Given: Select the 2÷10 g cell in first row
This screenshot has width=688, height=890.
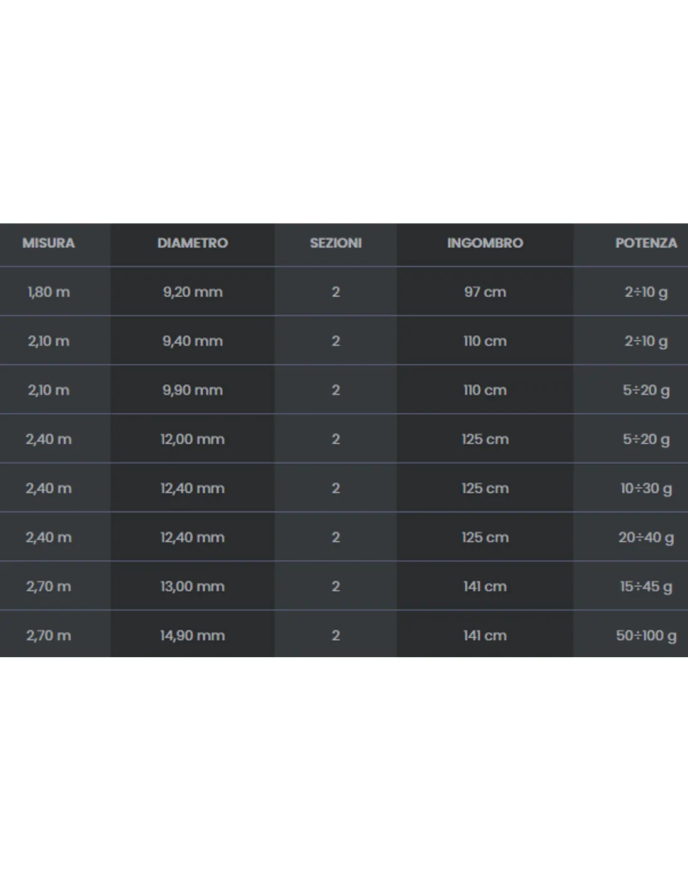Looking at the screenshot, I should click(x=646, y=292).
